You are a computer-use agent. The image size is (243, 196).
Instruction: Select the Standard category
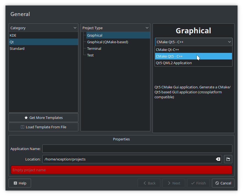43,48
